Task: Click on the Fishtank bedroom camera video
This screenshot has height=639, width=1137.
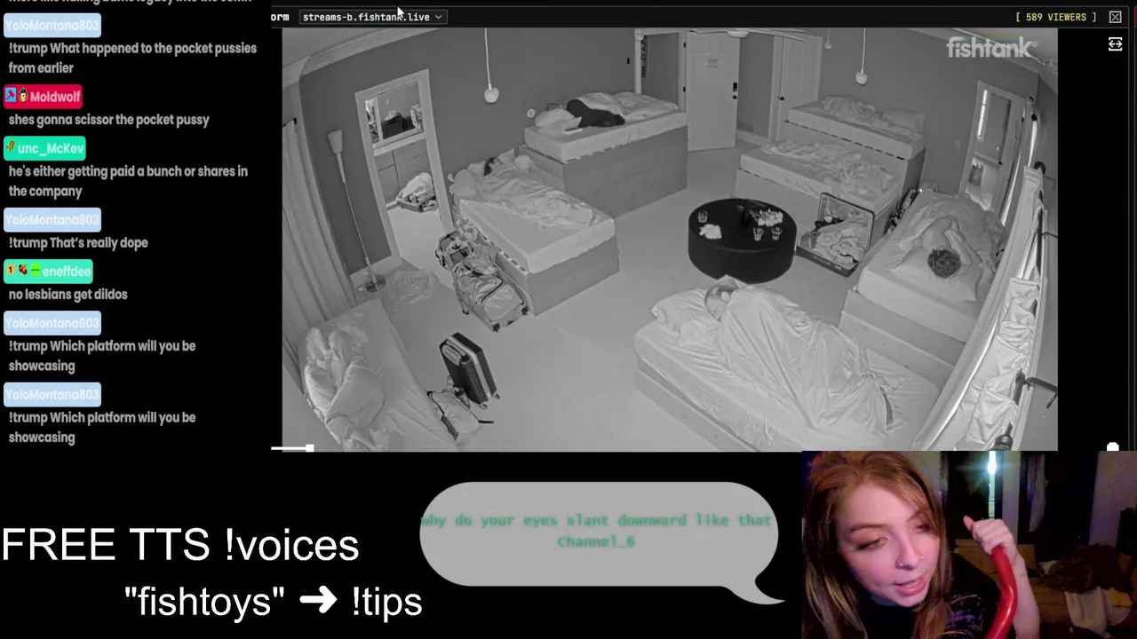Action: point(670,240)
